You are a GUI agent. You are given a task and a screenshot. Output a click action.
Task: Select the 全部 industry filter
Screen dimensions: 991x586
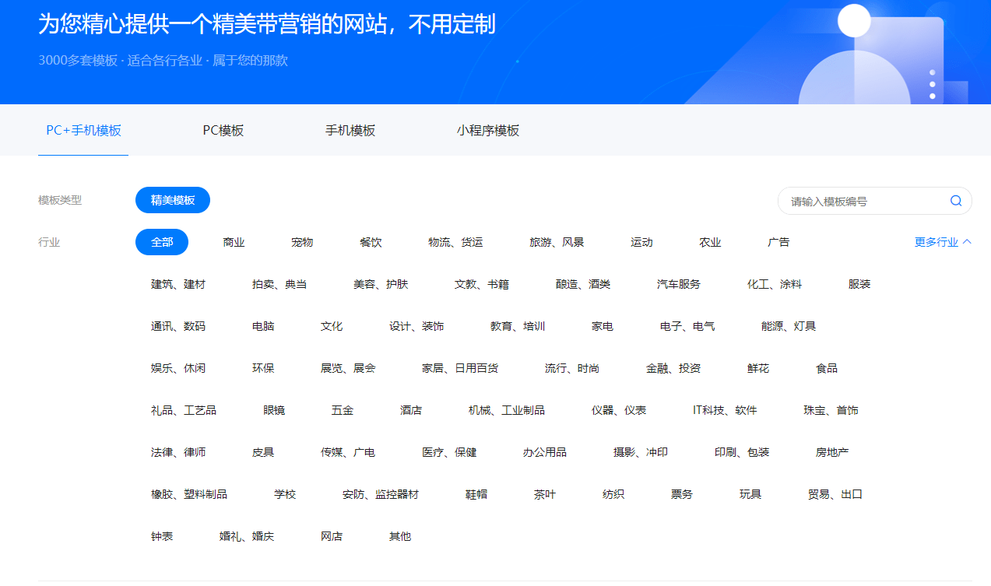(162, 242)
